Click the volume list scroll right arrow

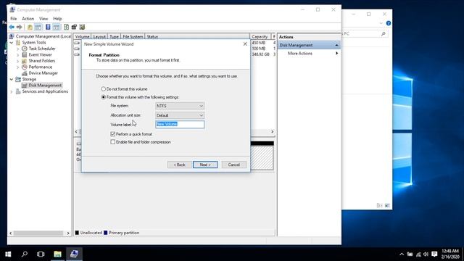(x=273, y=132)
